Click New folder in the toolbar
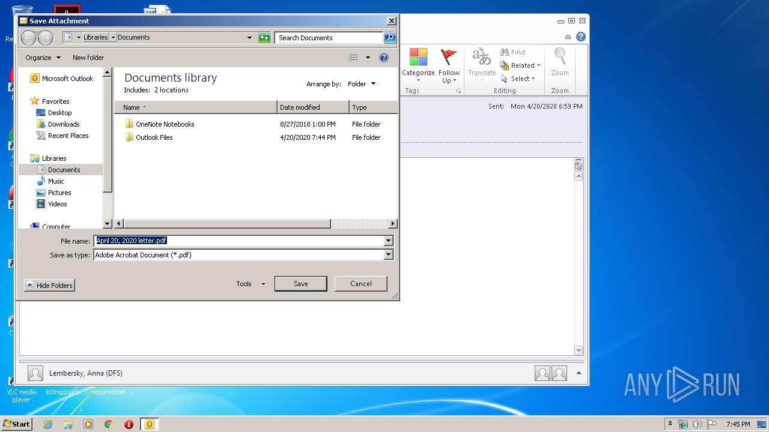Image resolution: width=769 pixels, height=432 pixels. coord(88,58)
